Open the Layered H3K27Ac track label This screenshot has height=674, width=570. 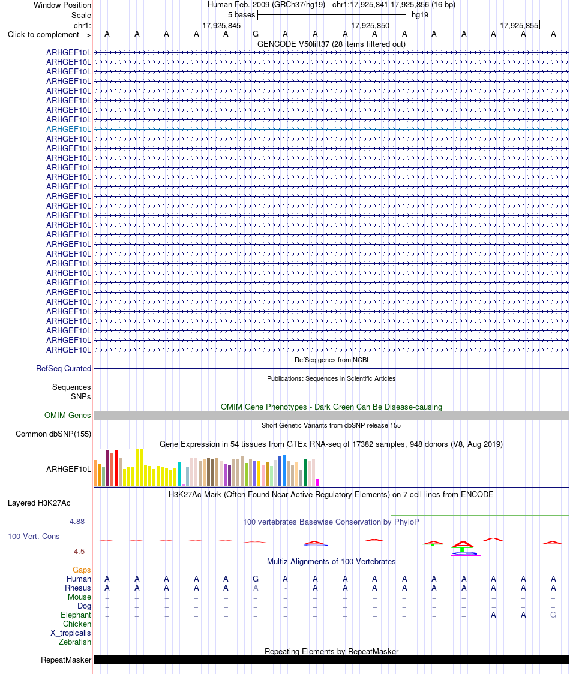(39, 503)
